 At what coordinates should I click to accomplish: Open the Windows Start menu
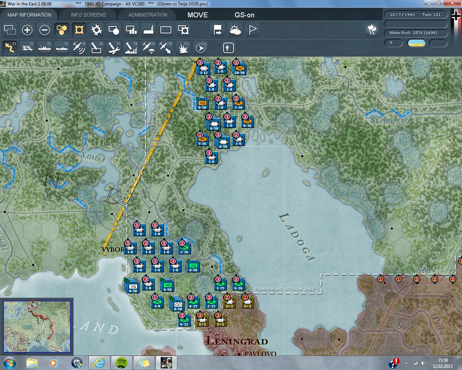click(x=9, y=363)
